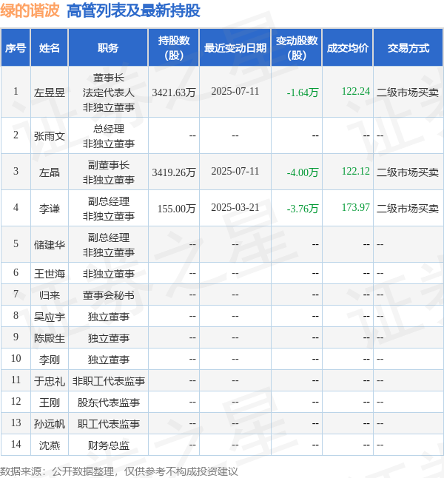
Task: Click the 173.97 average price value
Action: (355, 208)
